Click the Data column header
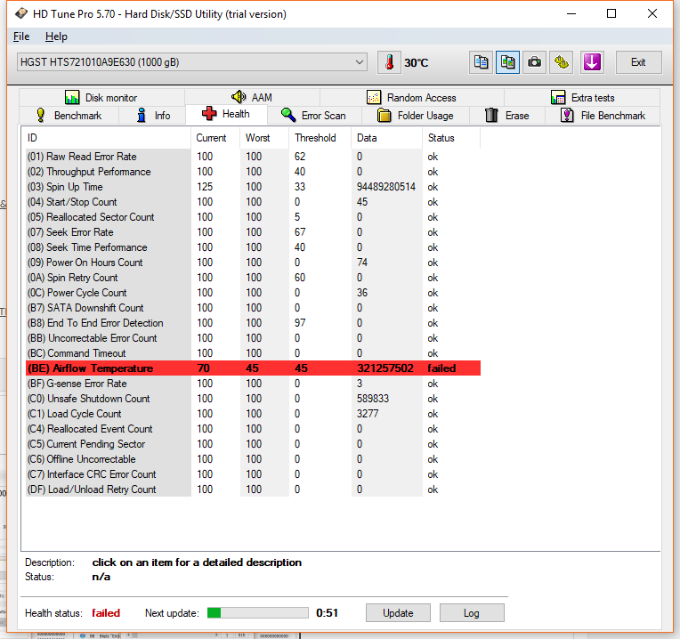 386,138
